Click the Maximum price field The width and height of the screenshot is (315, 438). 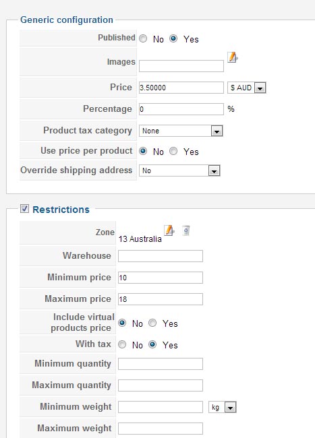[x=161, y=299]
